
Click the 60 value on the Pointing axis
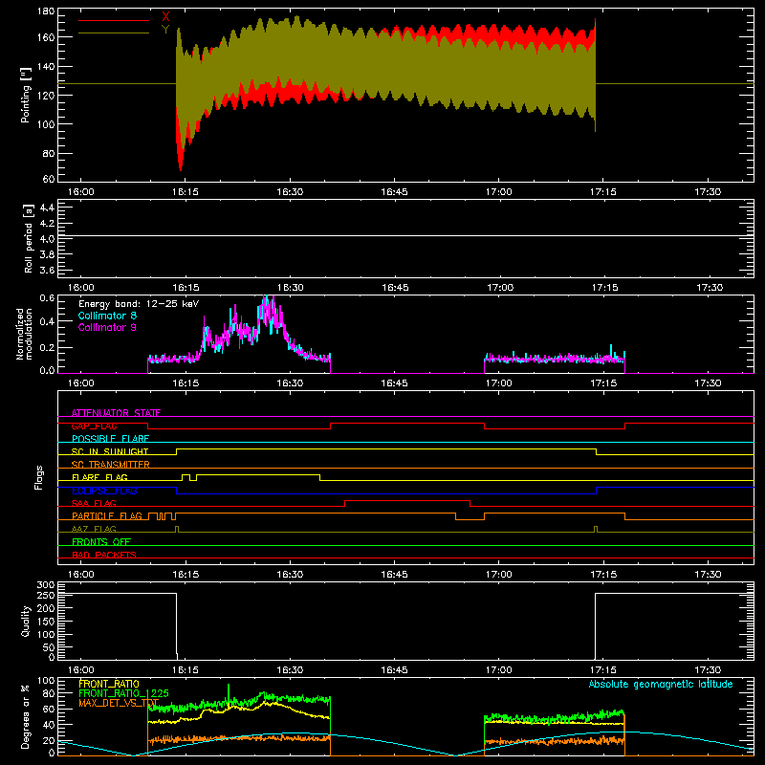click(x=49, y=179)
